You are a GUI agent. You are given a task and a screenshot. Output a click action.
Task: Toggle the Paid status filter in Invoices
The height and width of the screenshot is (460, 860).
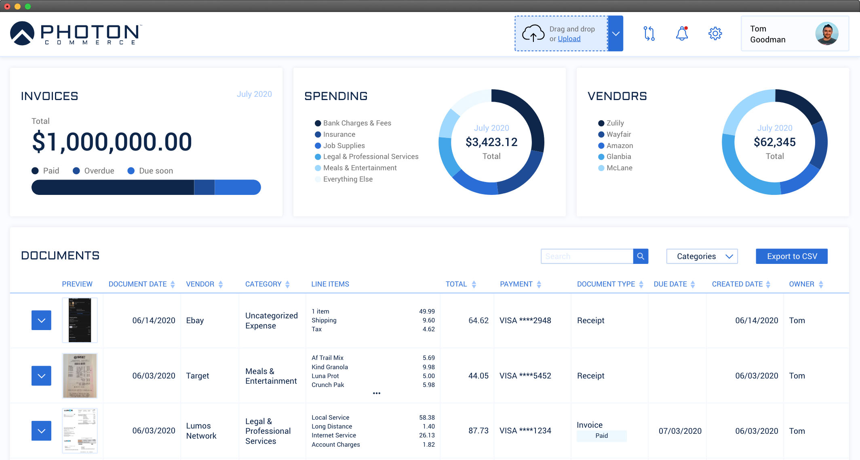pyautogui.click(x=35, y=170)
